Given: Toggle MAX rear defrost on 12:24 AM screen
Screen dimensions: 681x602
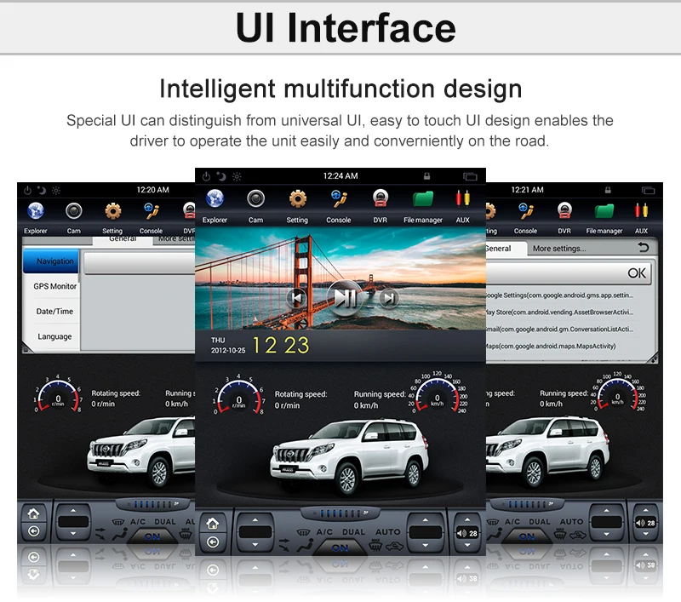Looking at the screenshot, I should (375, 545).
